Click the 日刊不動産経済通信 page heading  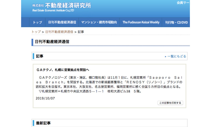point(52,42)
